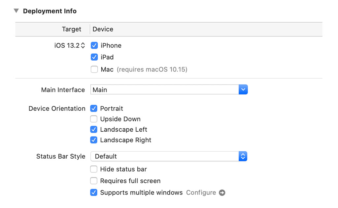Check Requires full screen
This screenshot has width=338, height=208.
(x=94, y=181)
